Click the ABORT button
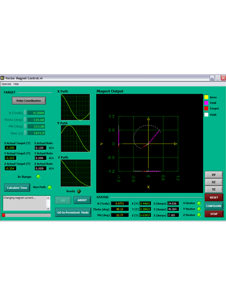The width and height of the screenshot is (226, 296). click(x=82, y=200)
